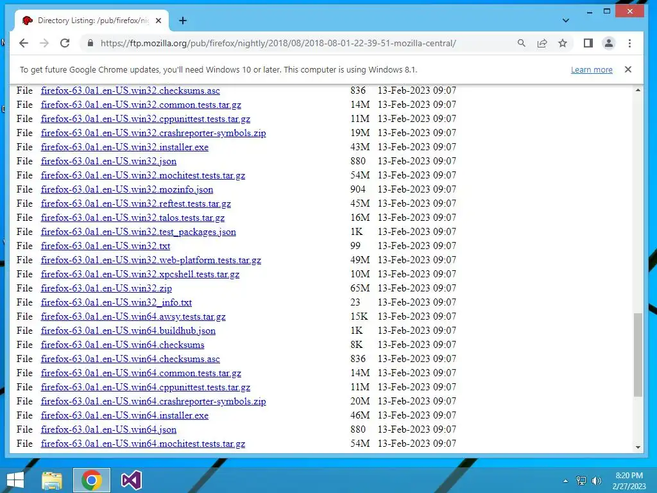Open win32.mozinfo.json link
Image resolution: width=657 pixels, height=493 pixels.
pos(127,189)
